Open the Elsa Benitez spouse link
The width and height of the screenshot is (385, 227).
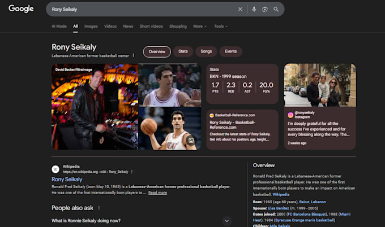point(279,208)
